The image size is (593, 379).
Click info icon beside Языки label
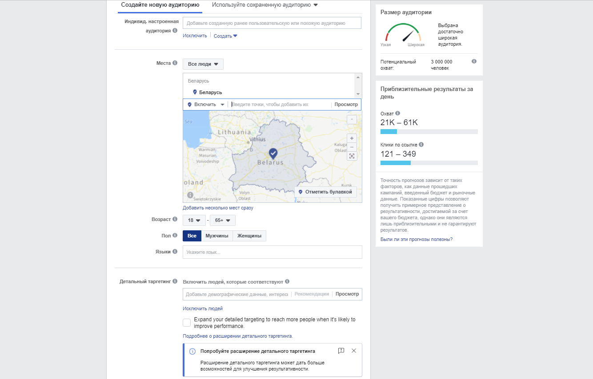pos(175,252)
